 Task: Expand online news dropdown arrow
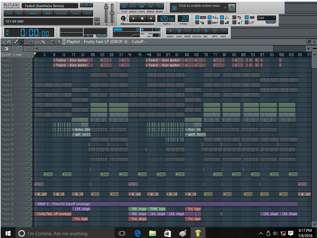[x=225, y=8]
